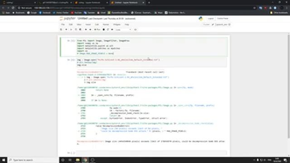Viewport: 290px width, 163px height.
Task: Move the selected cell up
Action: coord(86,29)
